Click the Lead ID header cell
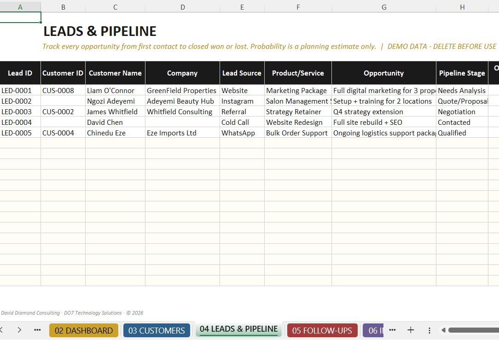 tap(20, 73)
